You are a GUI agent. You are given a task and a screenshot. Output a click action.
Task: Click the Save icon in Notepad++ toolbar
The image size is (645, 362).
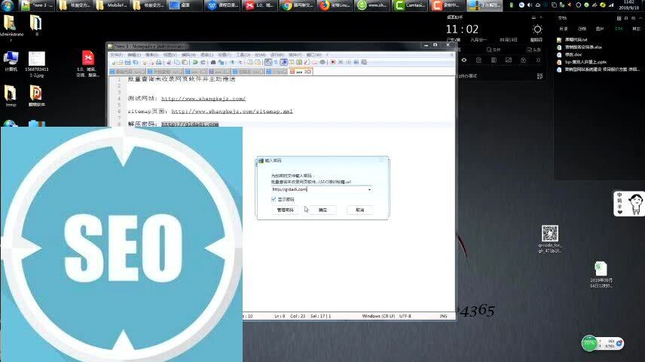[x=128, y=62]
